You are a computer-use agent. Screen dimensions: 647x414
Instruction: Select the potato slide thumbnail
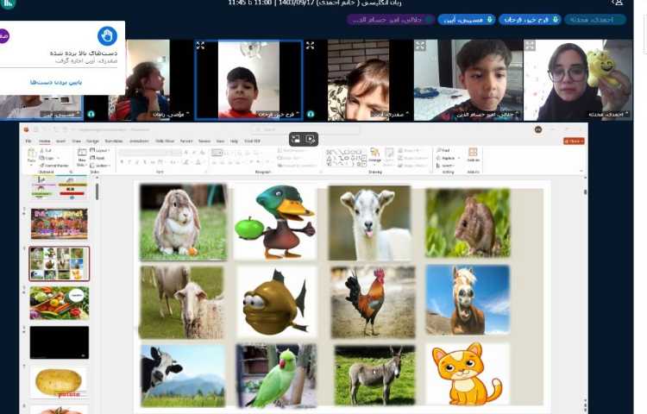[x=59, y=381]
